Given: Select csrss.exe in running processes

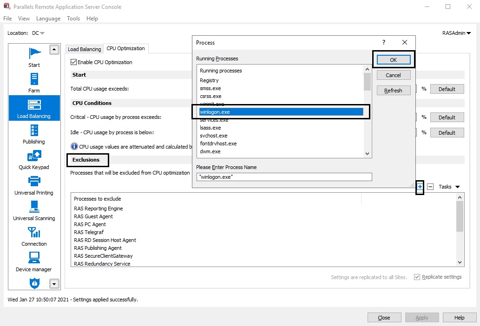Looking at the screenshot, I should coord(281,96).
